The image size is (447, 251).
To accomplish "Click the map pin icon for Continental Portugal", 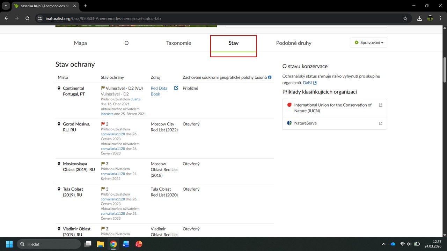I will pos(59,88).
